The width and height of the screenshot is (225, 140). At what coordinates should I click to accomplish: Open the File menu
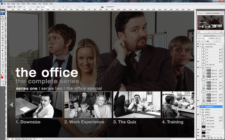pos(4,4)
